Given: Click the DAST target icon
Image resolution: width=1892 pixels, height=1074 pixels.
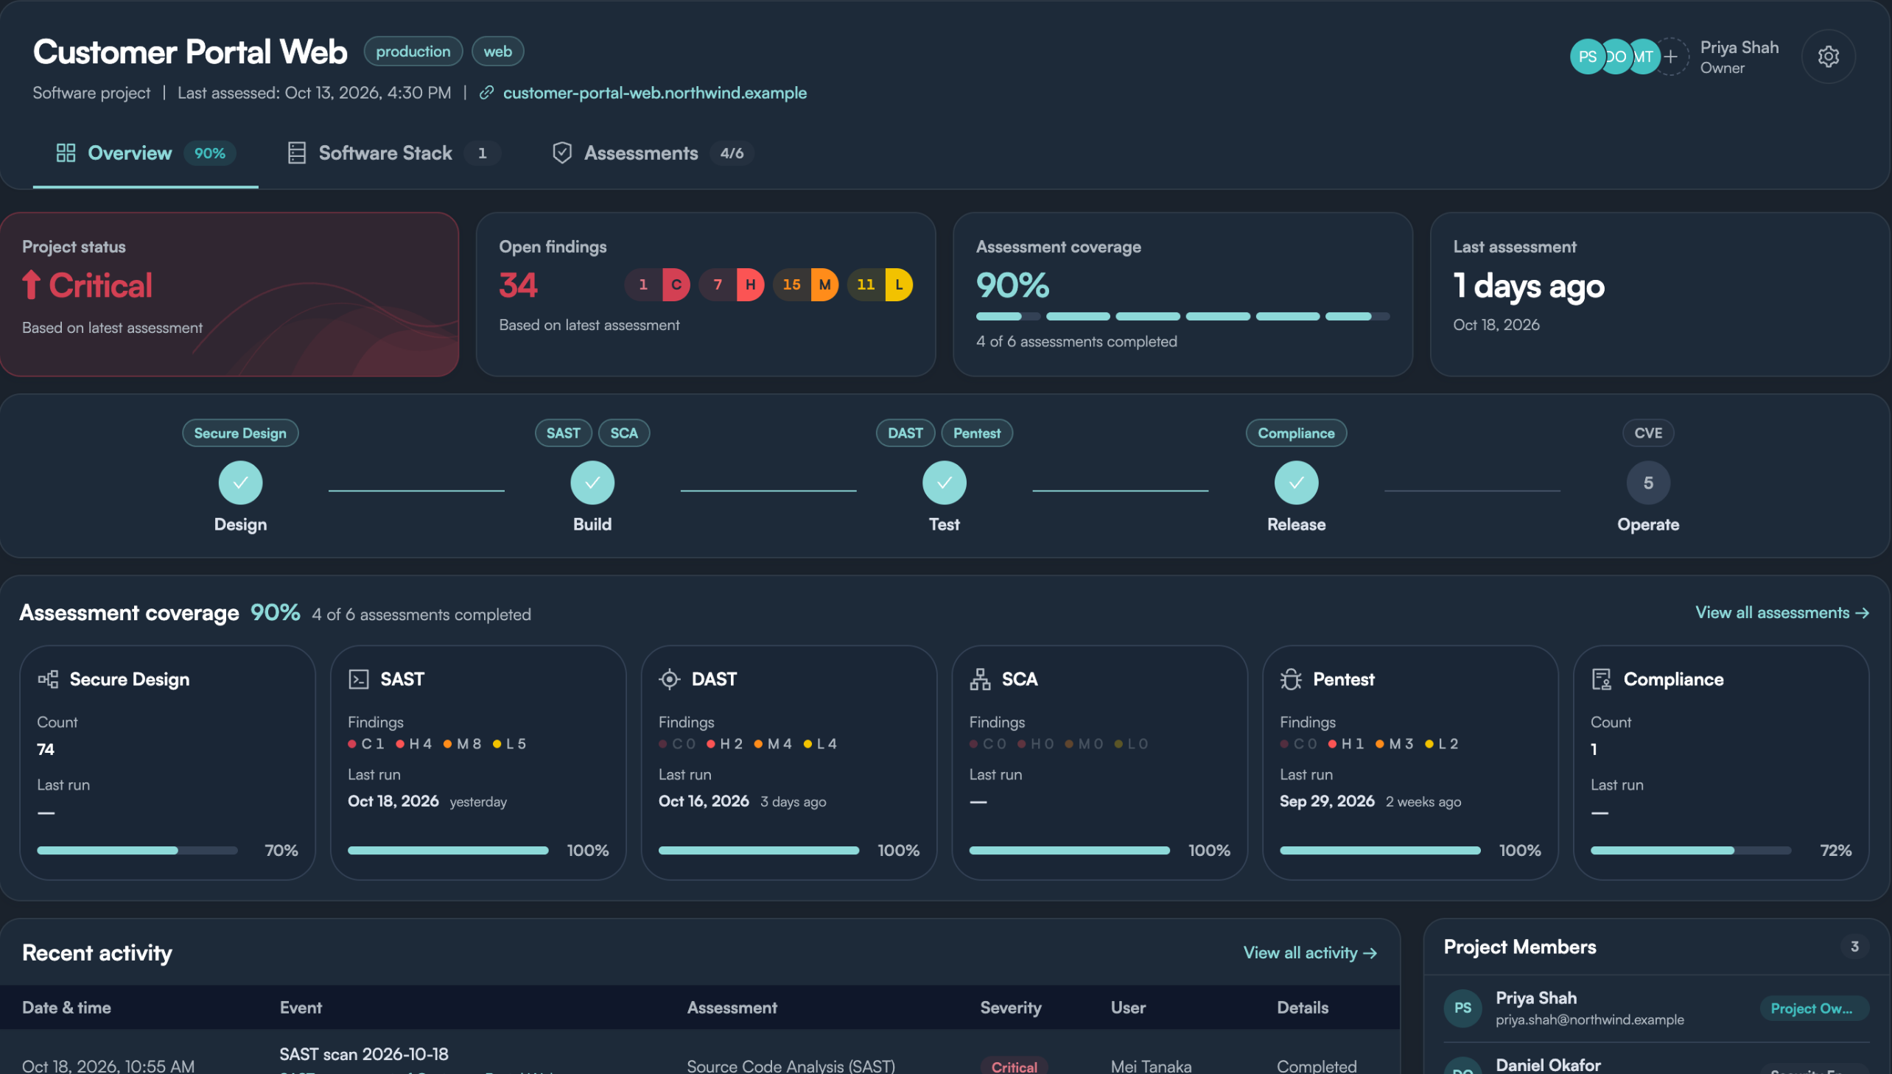Looking at the screenshot, I should (x=669, y=679).
